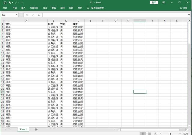Click the Name Box showing I22
The image size is (192, 135).
pyautogui.click(x=8, y=15)
